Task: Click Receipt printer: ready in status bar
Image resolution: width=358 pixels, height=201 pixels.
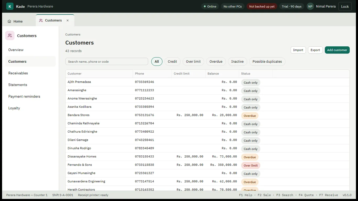Action: point(93,195)
